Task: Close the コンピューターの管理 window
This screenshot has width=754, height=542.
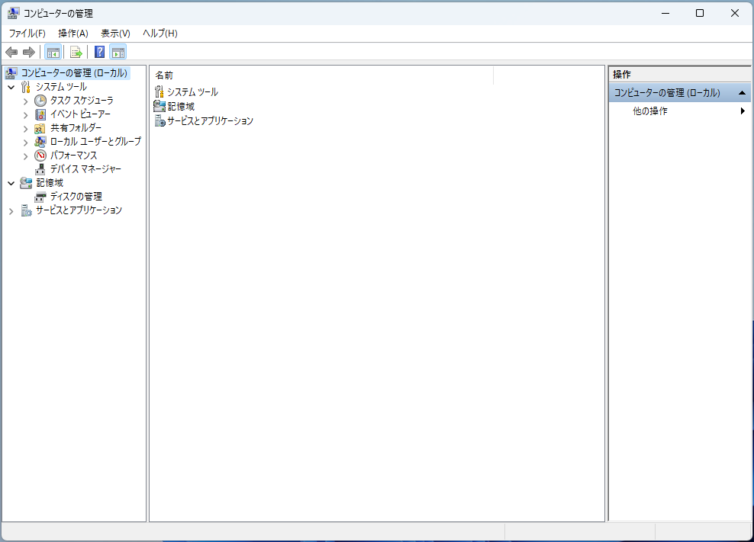Action: coord(735,13)
